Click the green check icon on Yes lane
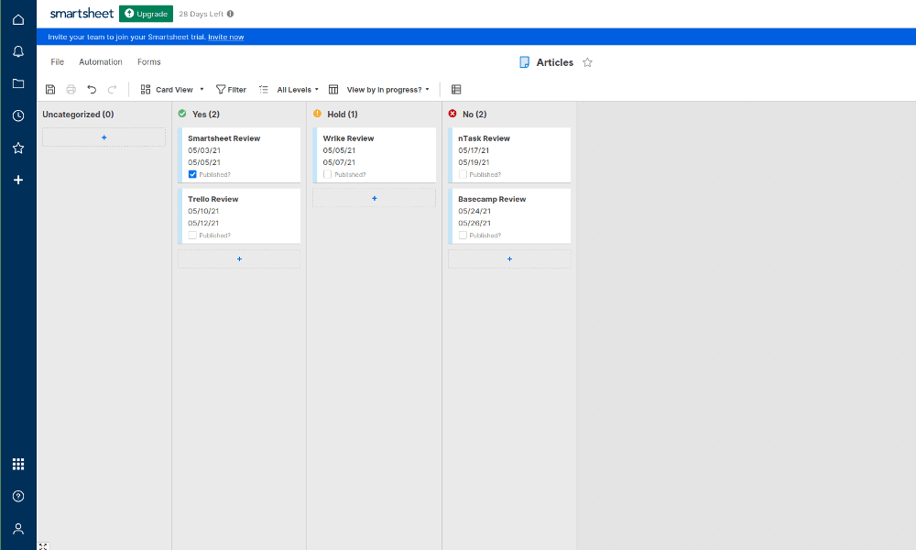 click(x=182, y=114)
